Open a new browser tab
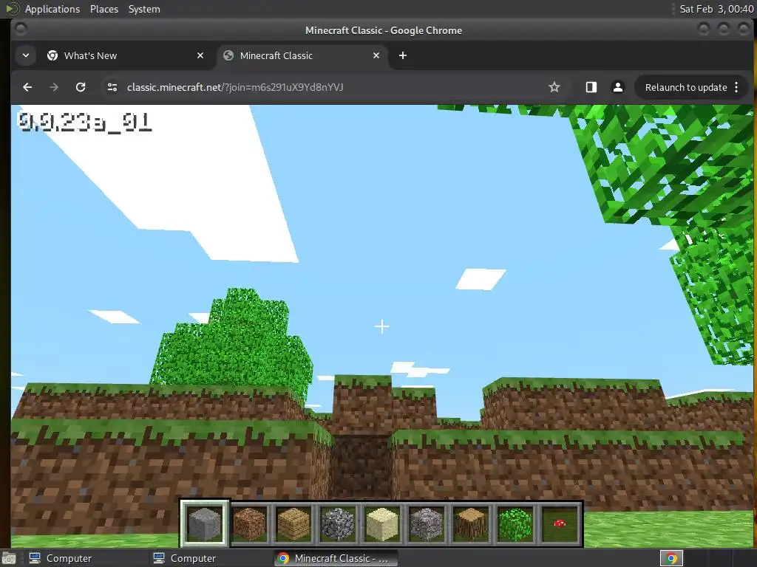Image resolution: width=757 pixels, height=567 pixels. pos(403,55)
